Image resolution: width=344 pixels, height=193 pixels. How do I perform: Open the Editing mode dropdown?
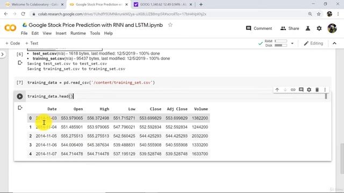(313, 43)
